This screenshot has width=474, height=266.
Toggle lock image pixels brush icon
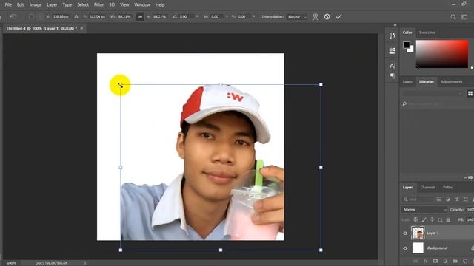click(424, 220)
